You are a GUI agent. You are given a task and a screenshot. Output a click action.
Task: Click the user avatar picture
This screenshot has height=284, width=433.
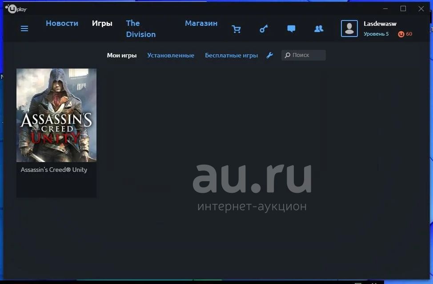[x=349, y=28]
